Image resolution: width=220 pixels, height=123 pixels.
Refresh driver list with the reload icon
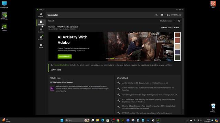[179, 21]
